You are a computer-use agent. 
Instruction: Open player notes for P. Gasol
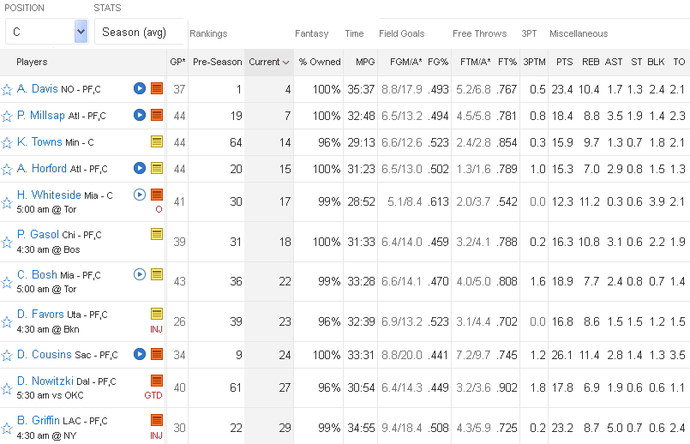point(157,234)
